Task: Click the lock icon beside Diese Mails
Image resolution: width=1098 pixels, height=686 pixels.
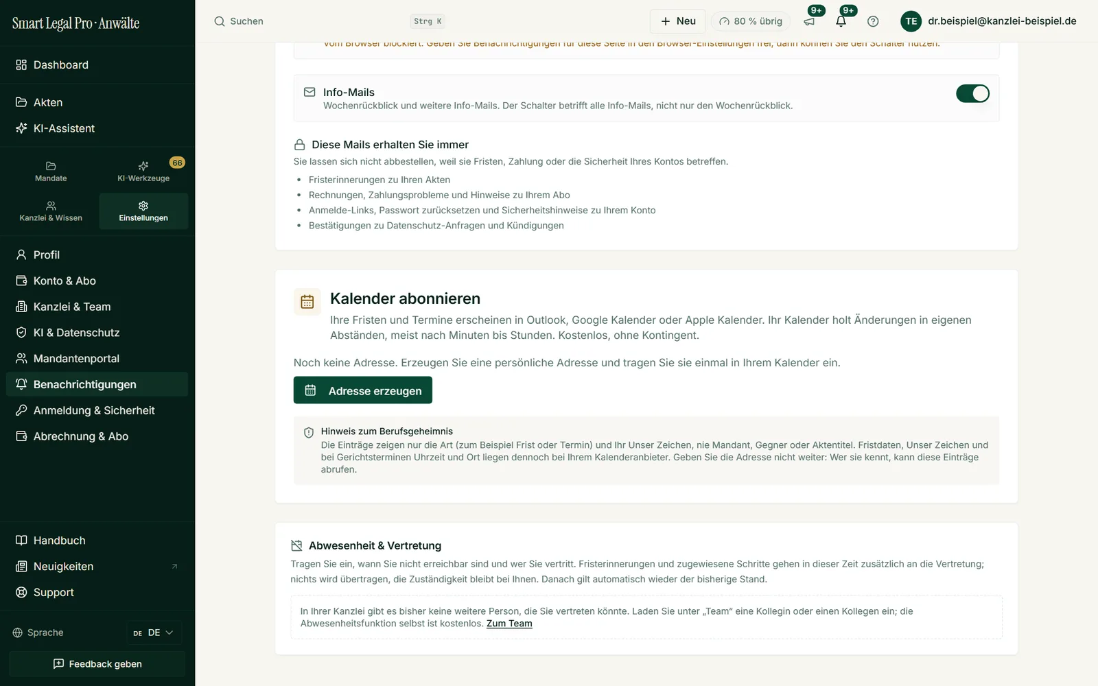Action: point(299,145)
